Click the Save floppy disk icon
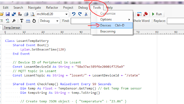 click(x=8, y=14)
